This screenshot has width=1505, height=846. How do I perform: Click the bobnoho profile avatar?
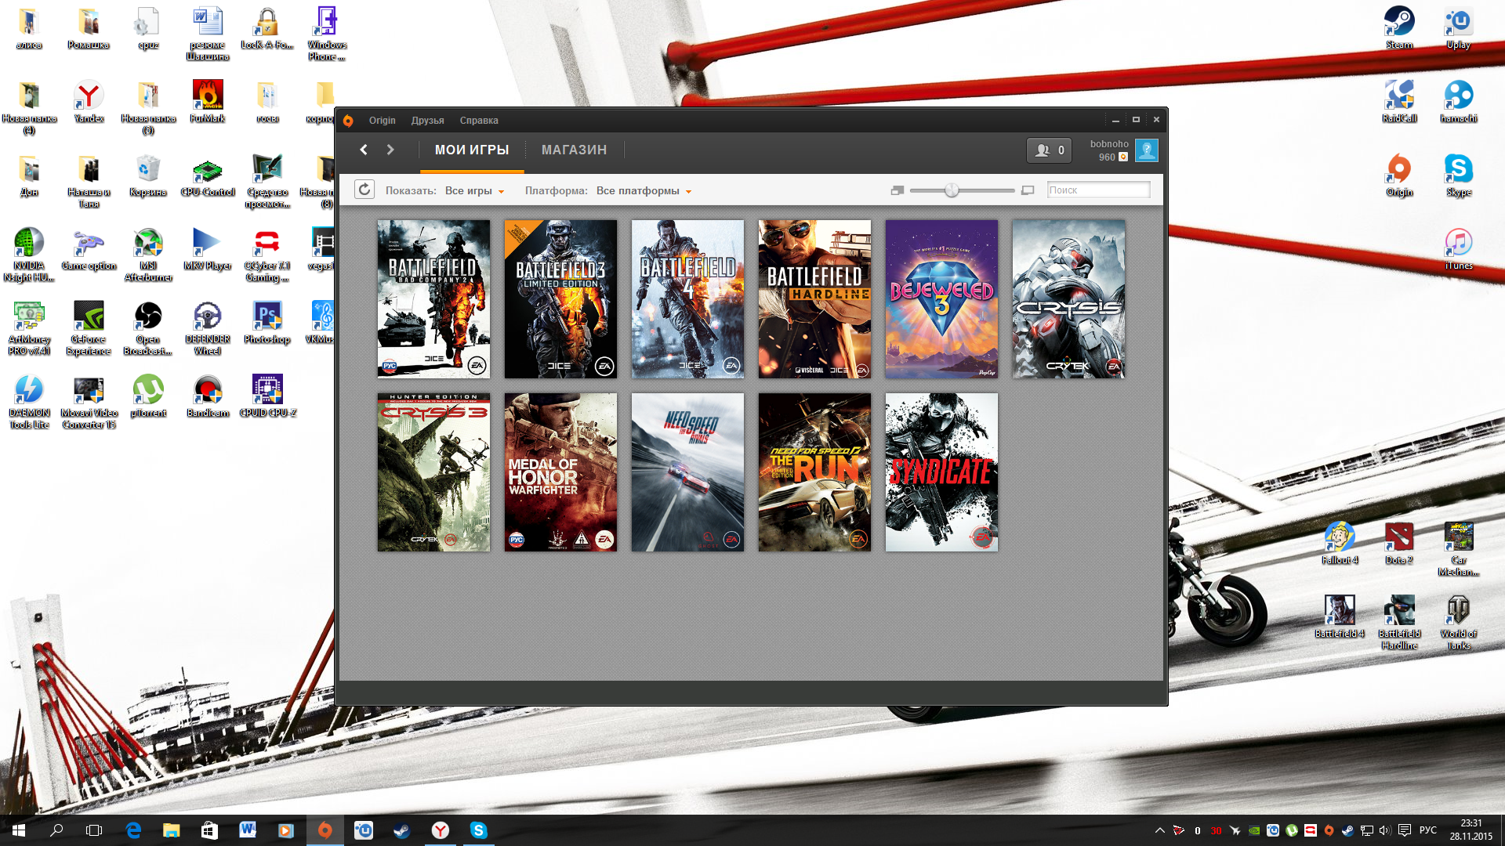(1146, 150)
